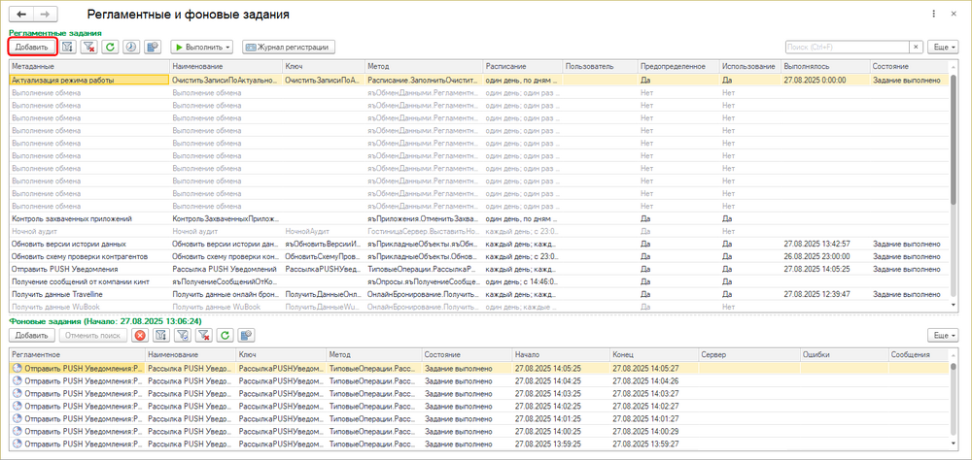Clear the search field with X button
This screenshot has height=460, width=972.
[916, 47]
